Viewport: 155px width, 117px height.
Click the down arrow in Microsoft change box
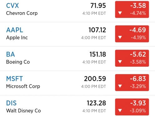120,86
